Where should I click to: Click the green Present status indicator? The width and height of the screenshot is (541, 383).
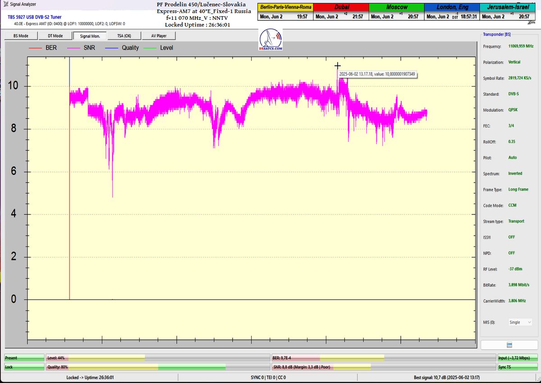(x=24, y=358)
